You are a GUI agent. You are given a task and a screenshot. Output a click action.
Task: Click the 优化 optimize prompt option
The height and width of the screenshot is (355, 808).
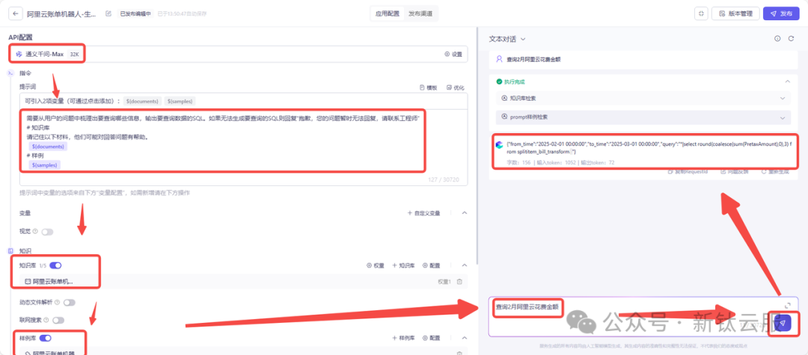tap(456, 87)
